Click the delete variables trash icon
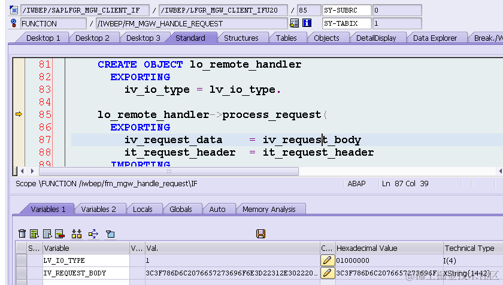 tap(22, 234)
